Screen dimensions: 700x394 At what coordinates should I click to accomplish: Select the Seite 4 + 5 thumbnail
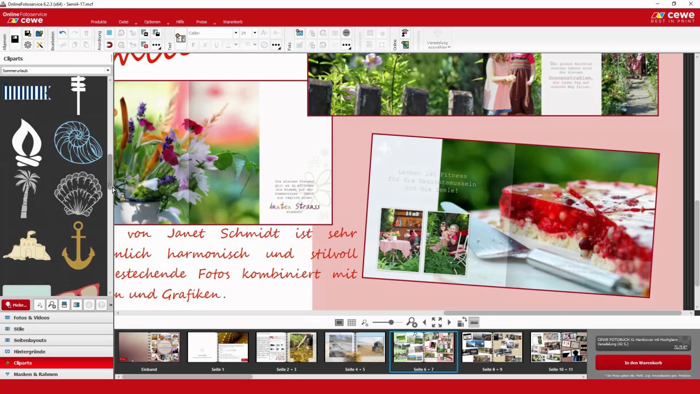pos(355,347)
